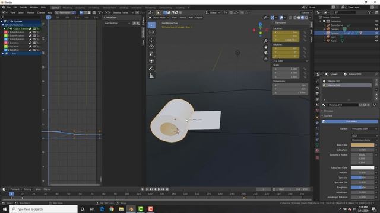Toggle visibility of BezierCurve in outliner
The height and width of the screenshot is (213, 380).
coord(376,25)
